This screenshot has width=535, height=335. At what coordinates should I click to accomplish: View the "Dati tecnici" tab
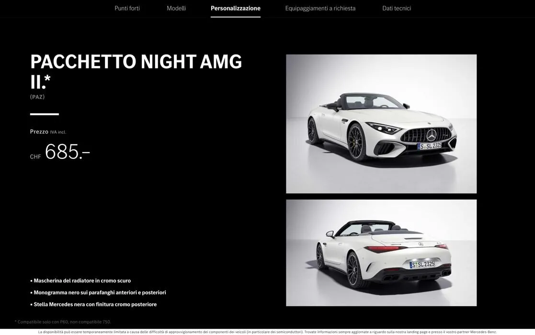coord(396,8)
